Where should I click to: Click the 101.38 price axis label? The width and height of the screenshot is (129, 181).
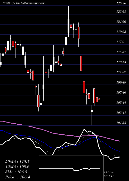(x=121, y=123)
